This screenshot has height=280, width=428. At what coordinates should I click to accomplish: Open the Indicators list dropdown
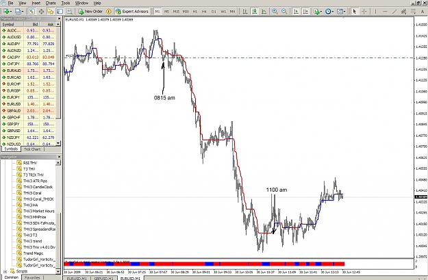(318, 12)
